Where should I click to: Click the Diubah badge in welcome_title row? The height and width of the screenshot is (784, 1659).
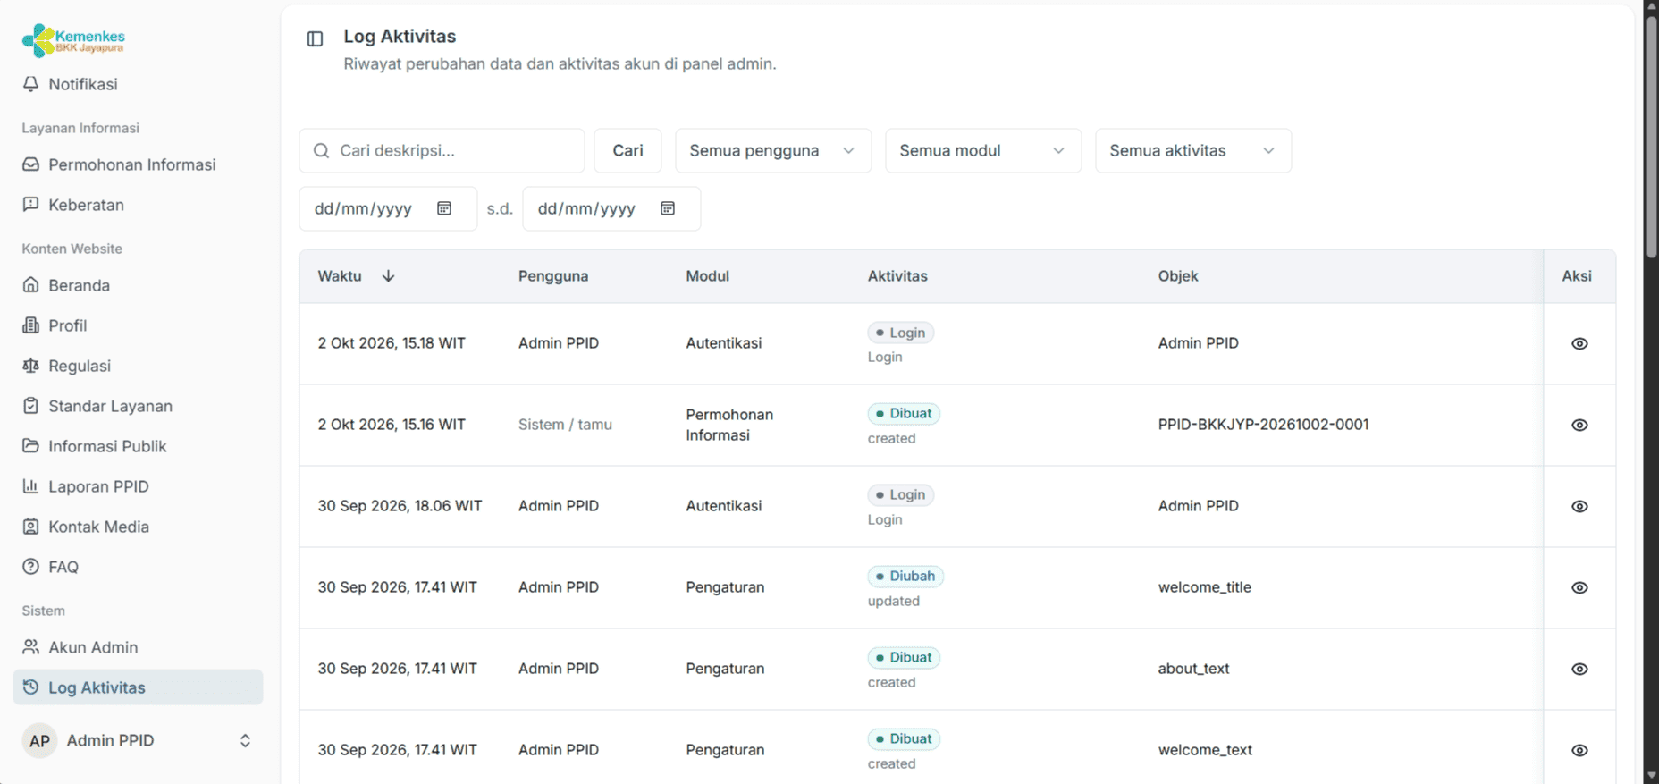[x=905, y=577]
